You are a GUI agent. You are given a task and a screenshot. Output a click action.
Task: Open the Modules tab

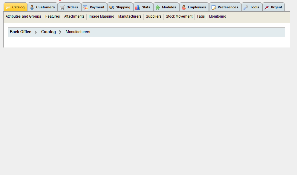(166, 7)
